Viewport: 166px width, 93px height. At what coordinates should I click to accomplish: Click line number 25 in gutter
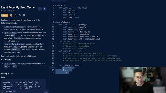53,63
